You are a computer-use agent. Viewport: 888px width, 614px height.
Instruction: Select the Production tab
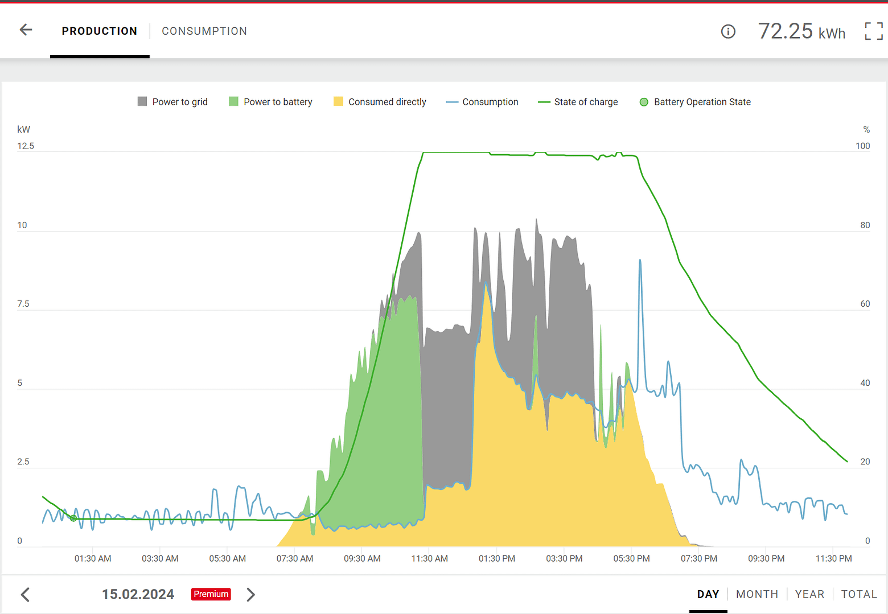[100, 31]
